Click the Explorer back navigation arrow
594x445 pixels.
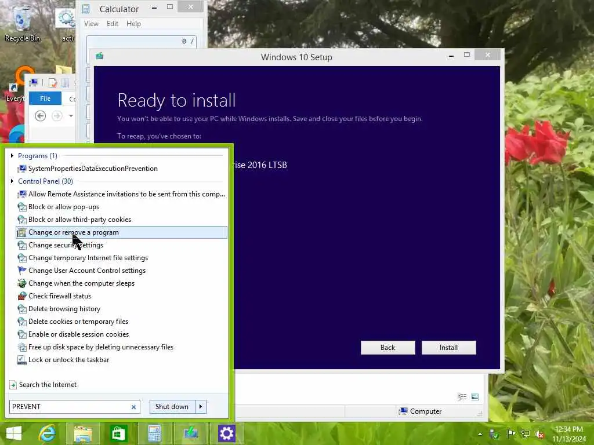(40, 116)
